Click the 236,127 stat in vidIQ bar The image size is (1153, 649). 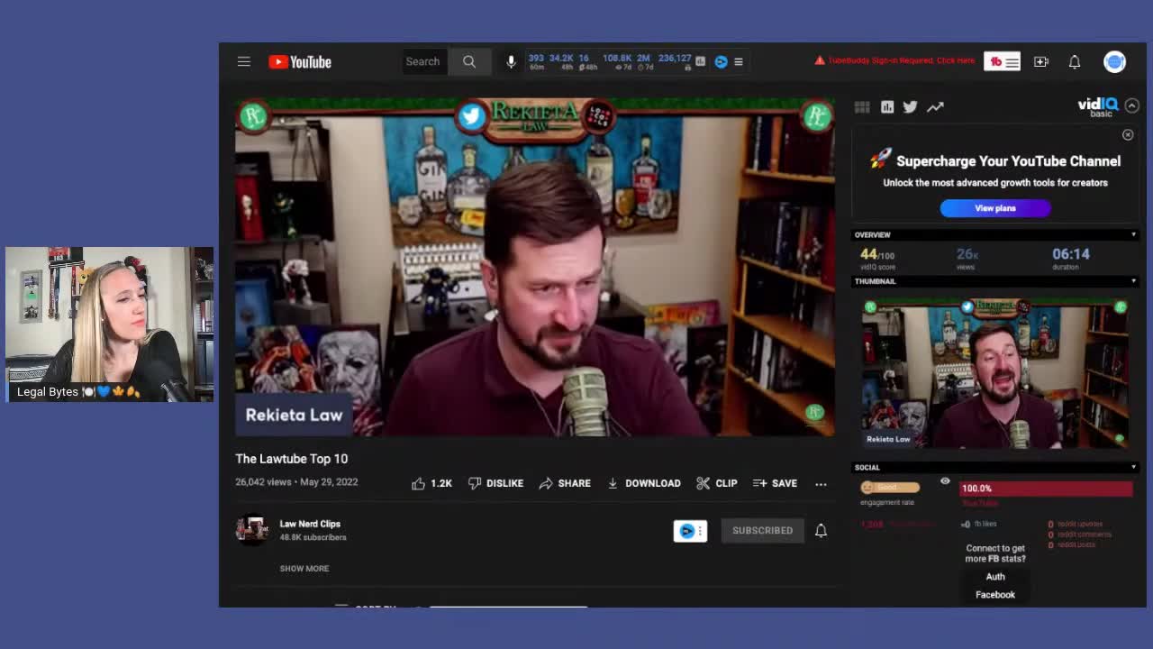(x=675, y=58)
